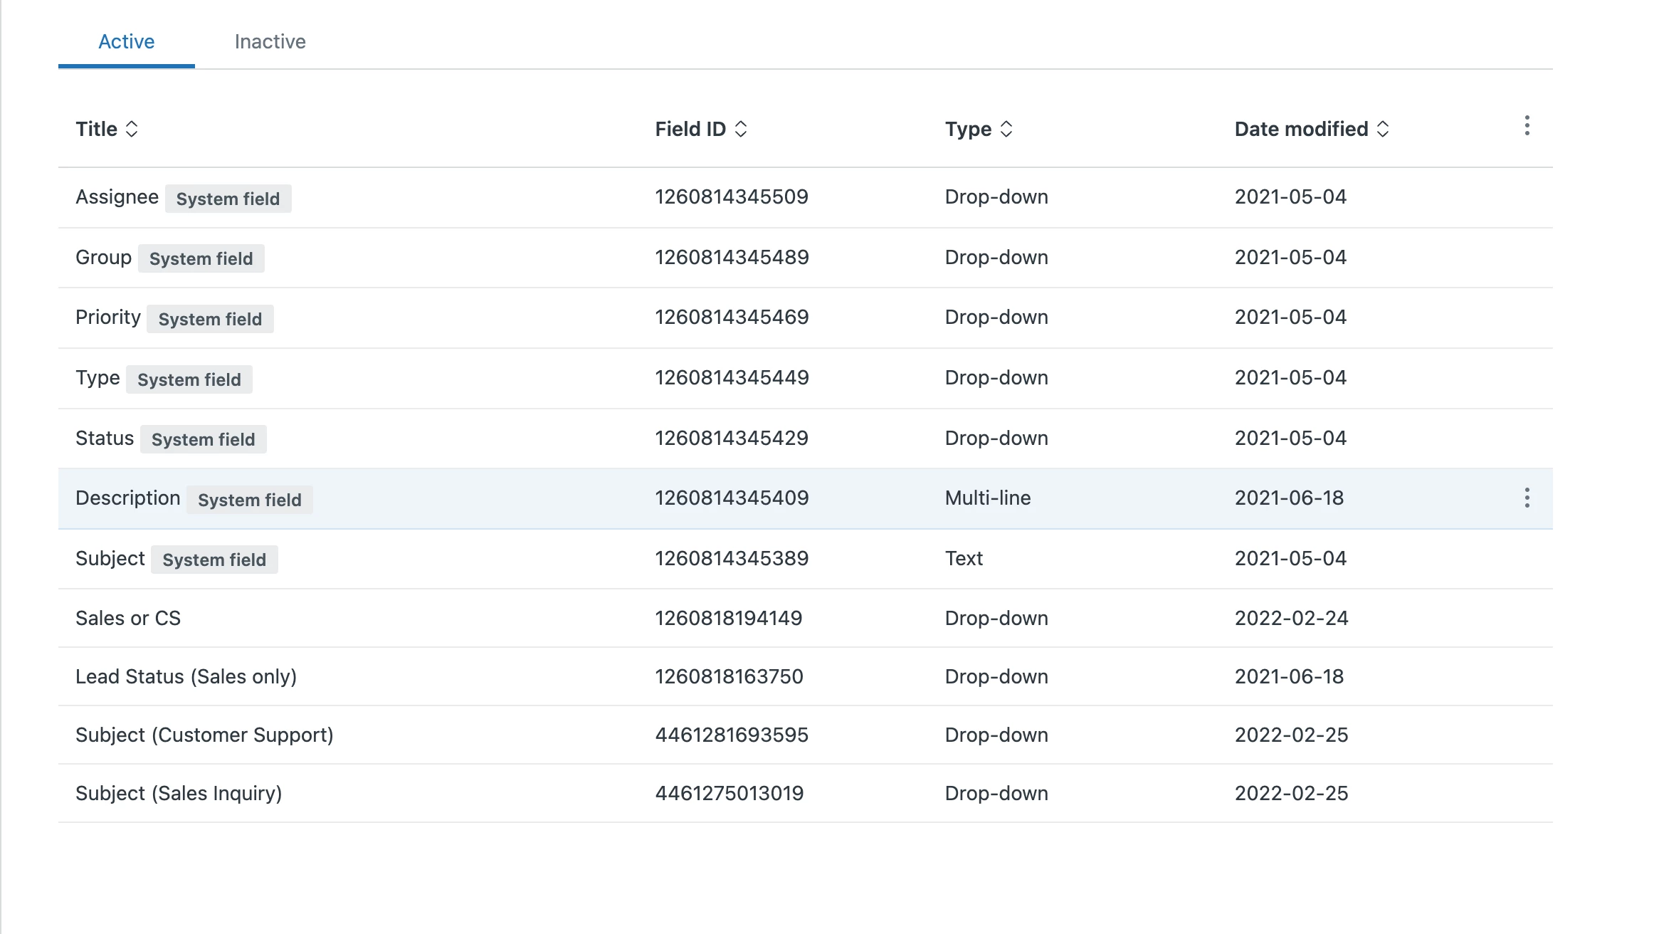The height and width of the screenshot is (934, 1654).
Task: Open Lead Status (Sales only) field
Action: (186, 676)
